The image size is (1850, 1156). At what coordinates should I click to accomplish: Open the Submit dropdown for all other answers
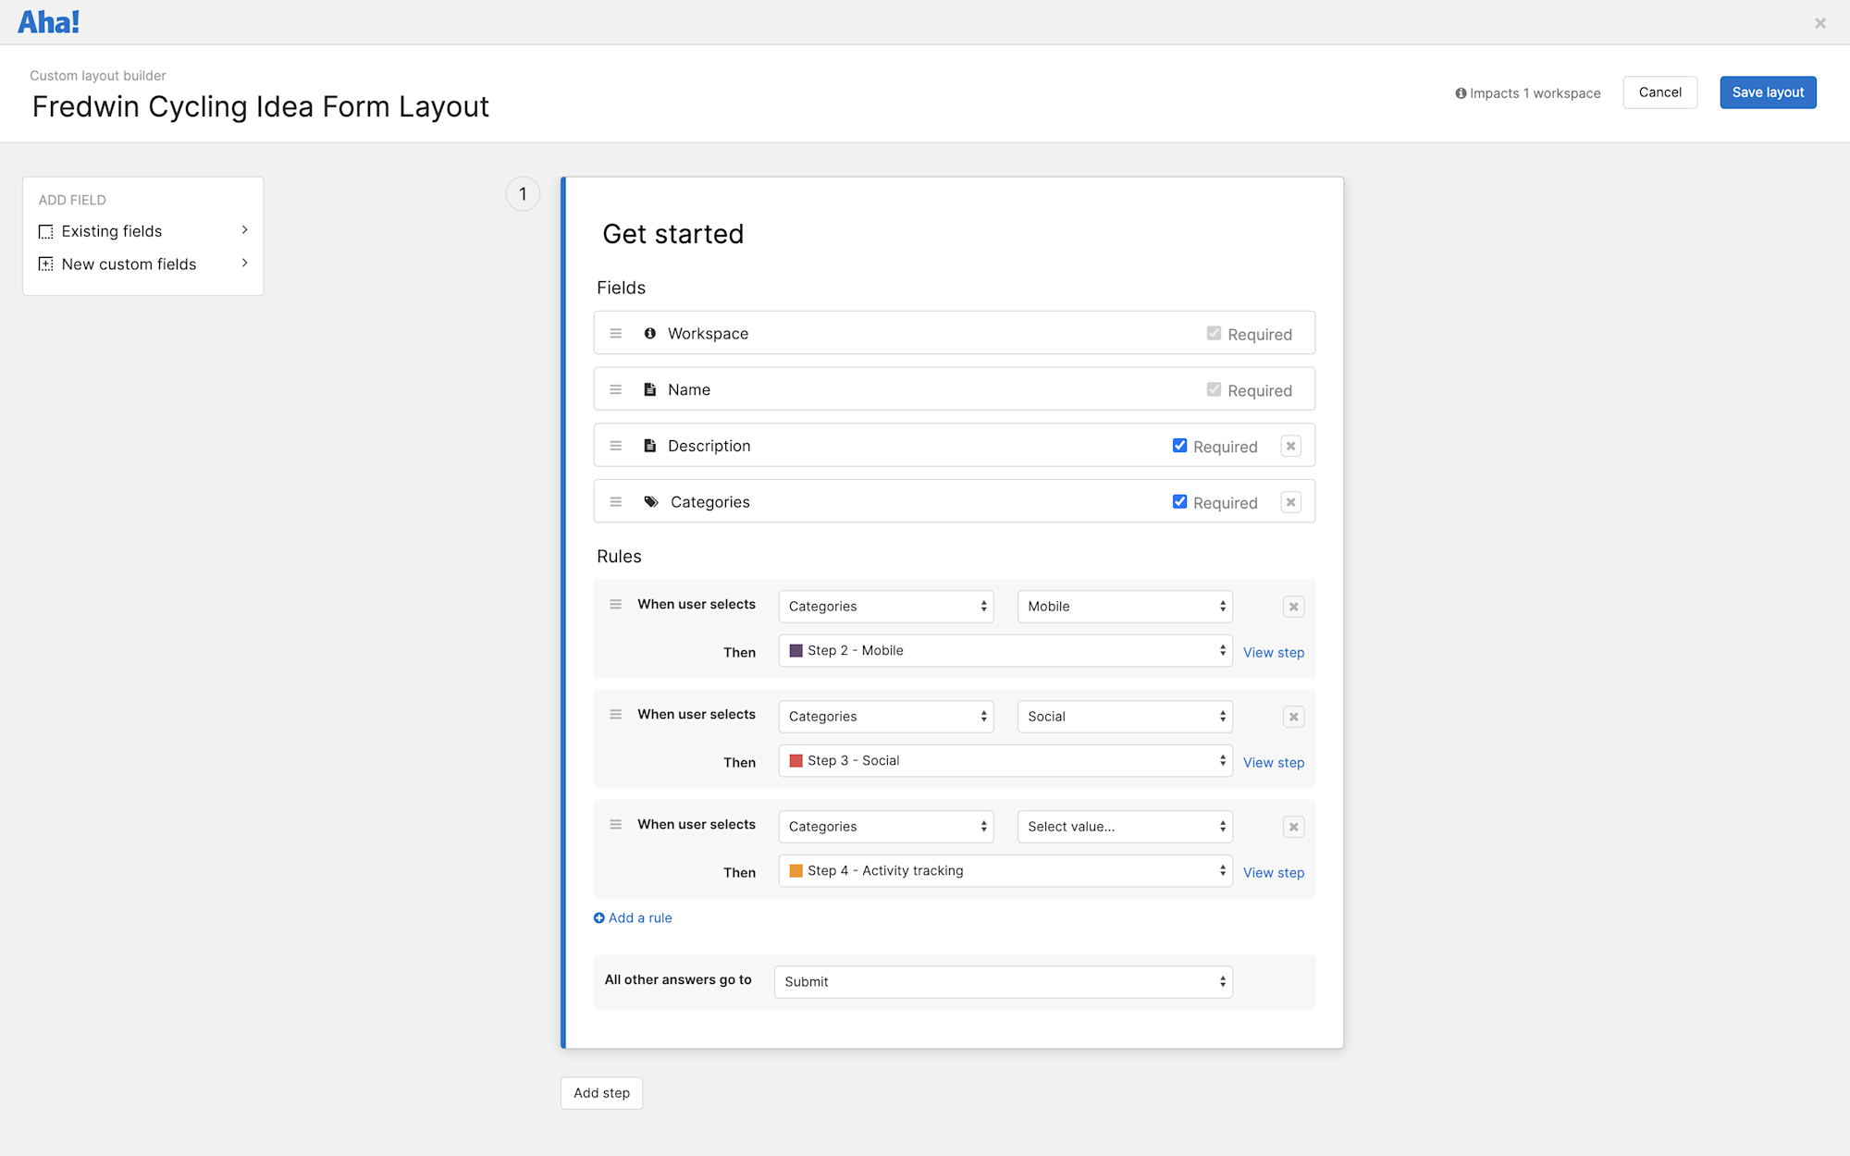tap(1003, 981)
